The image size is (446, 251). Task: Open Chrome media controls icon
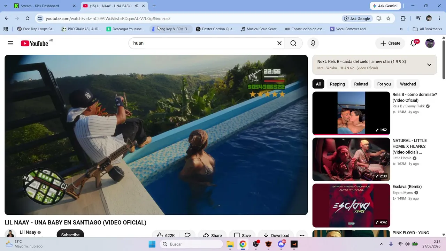418,18
